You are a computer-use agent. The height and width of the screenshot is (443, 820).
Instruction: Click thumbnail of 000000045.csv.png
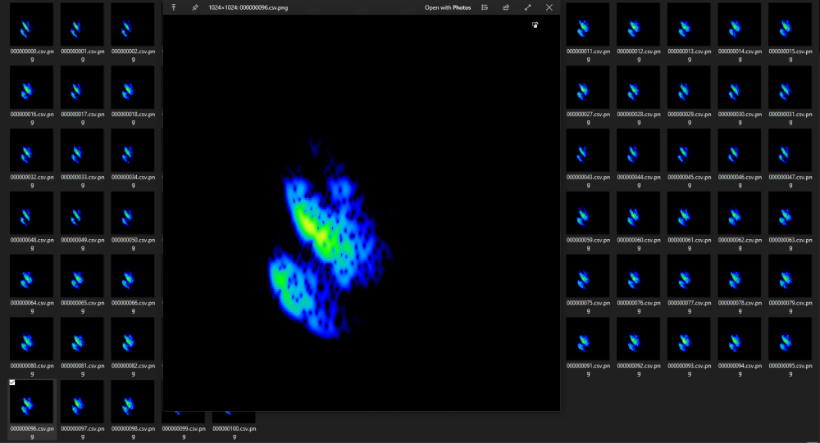coord(689,151)
